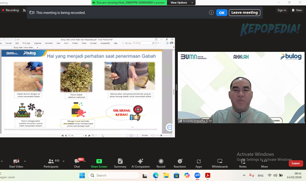306x181 pixels.
Task: Click the green Share Screen icon
Action: 99,161
